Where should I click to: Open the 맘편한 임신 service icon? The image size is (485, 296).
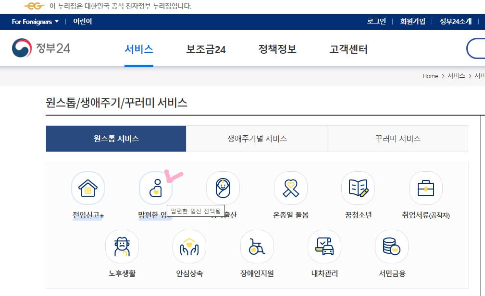[156, 189]
